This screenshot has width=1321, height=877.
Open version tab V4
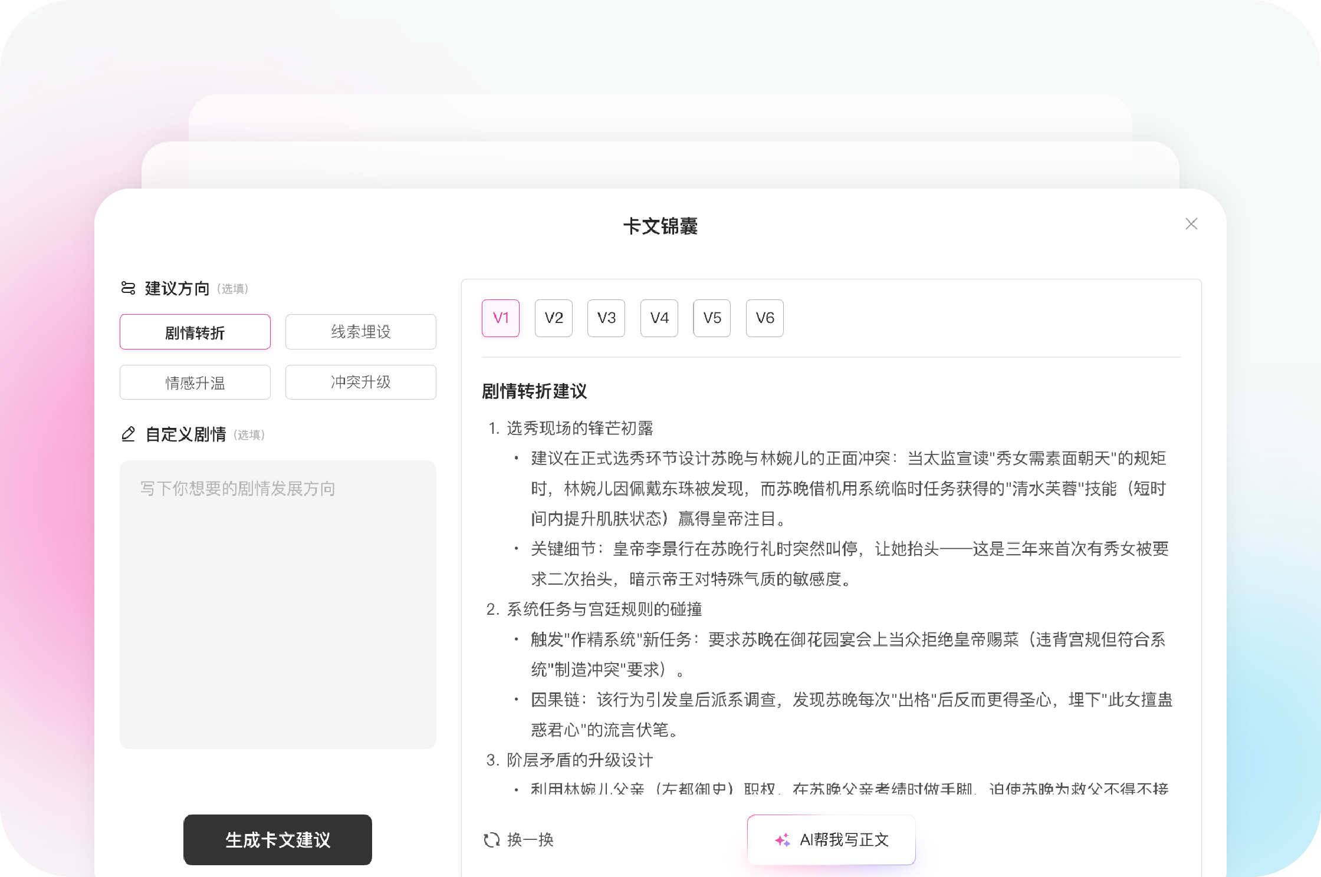pos(659,318)
